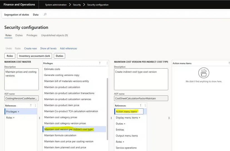The height and width of the screenshot is (151, 230).
Task: Click splitter handle left of Action menu items panel
Action: pos(169,118)
